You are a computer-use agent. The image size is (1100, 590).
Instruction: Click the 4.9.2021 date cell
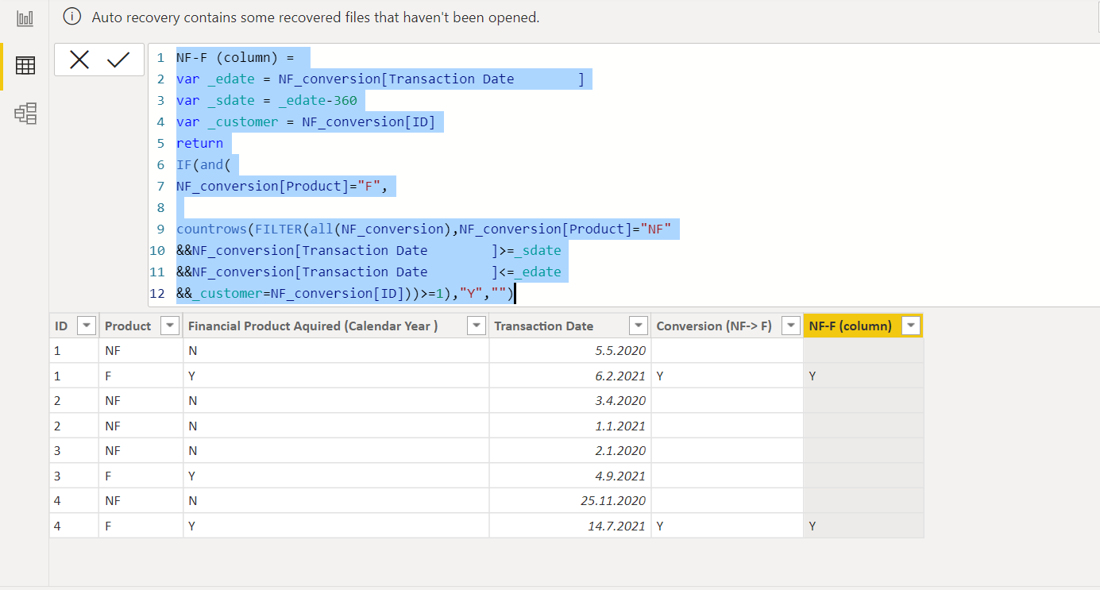tap(569, 476)
